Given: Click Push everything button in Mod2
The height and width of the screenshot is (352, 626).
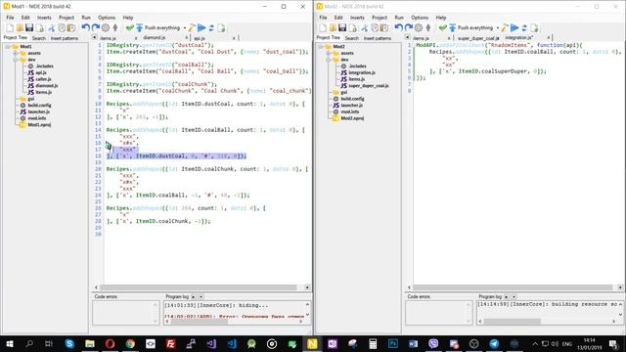Looking at the screenshot, I should tap(471, 28).
